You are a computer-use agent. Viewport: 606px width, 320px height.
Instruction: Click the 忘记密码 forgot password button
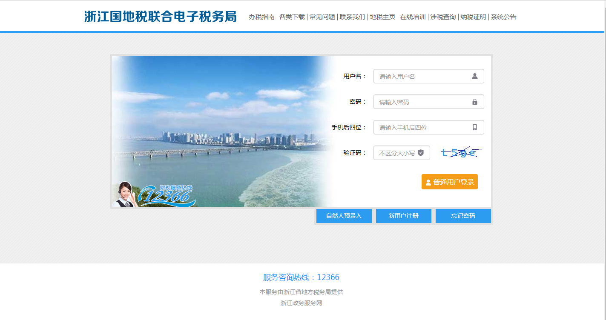click(463, 216)
